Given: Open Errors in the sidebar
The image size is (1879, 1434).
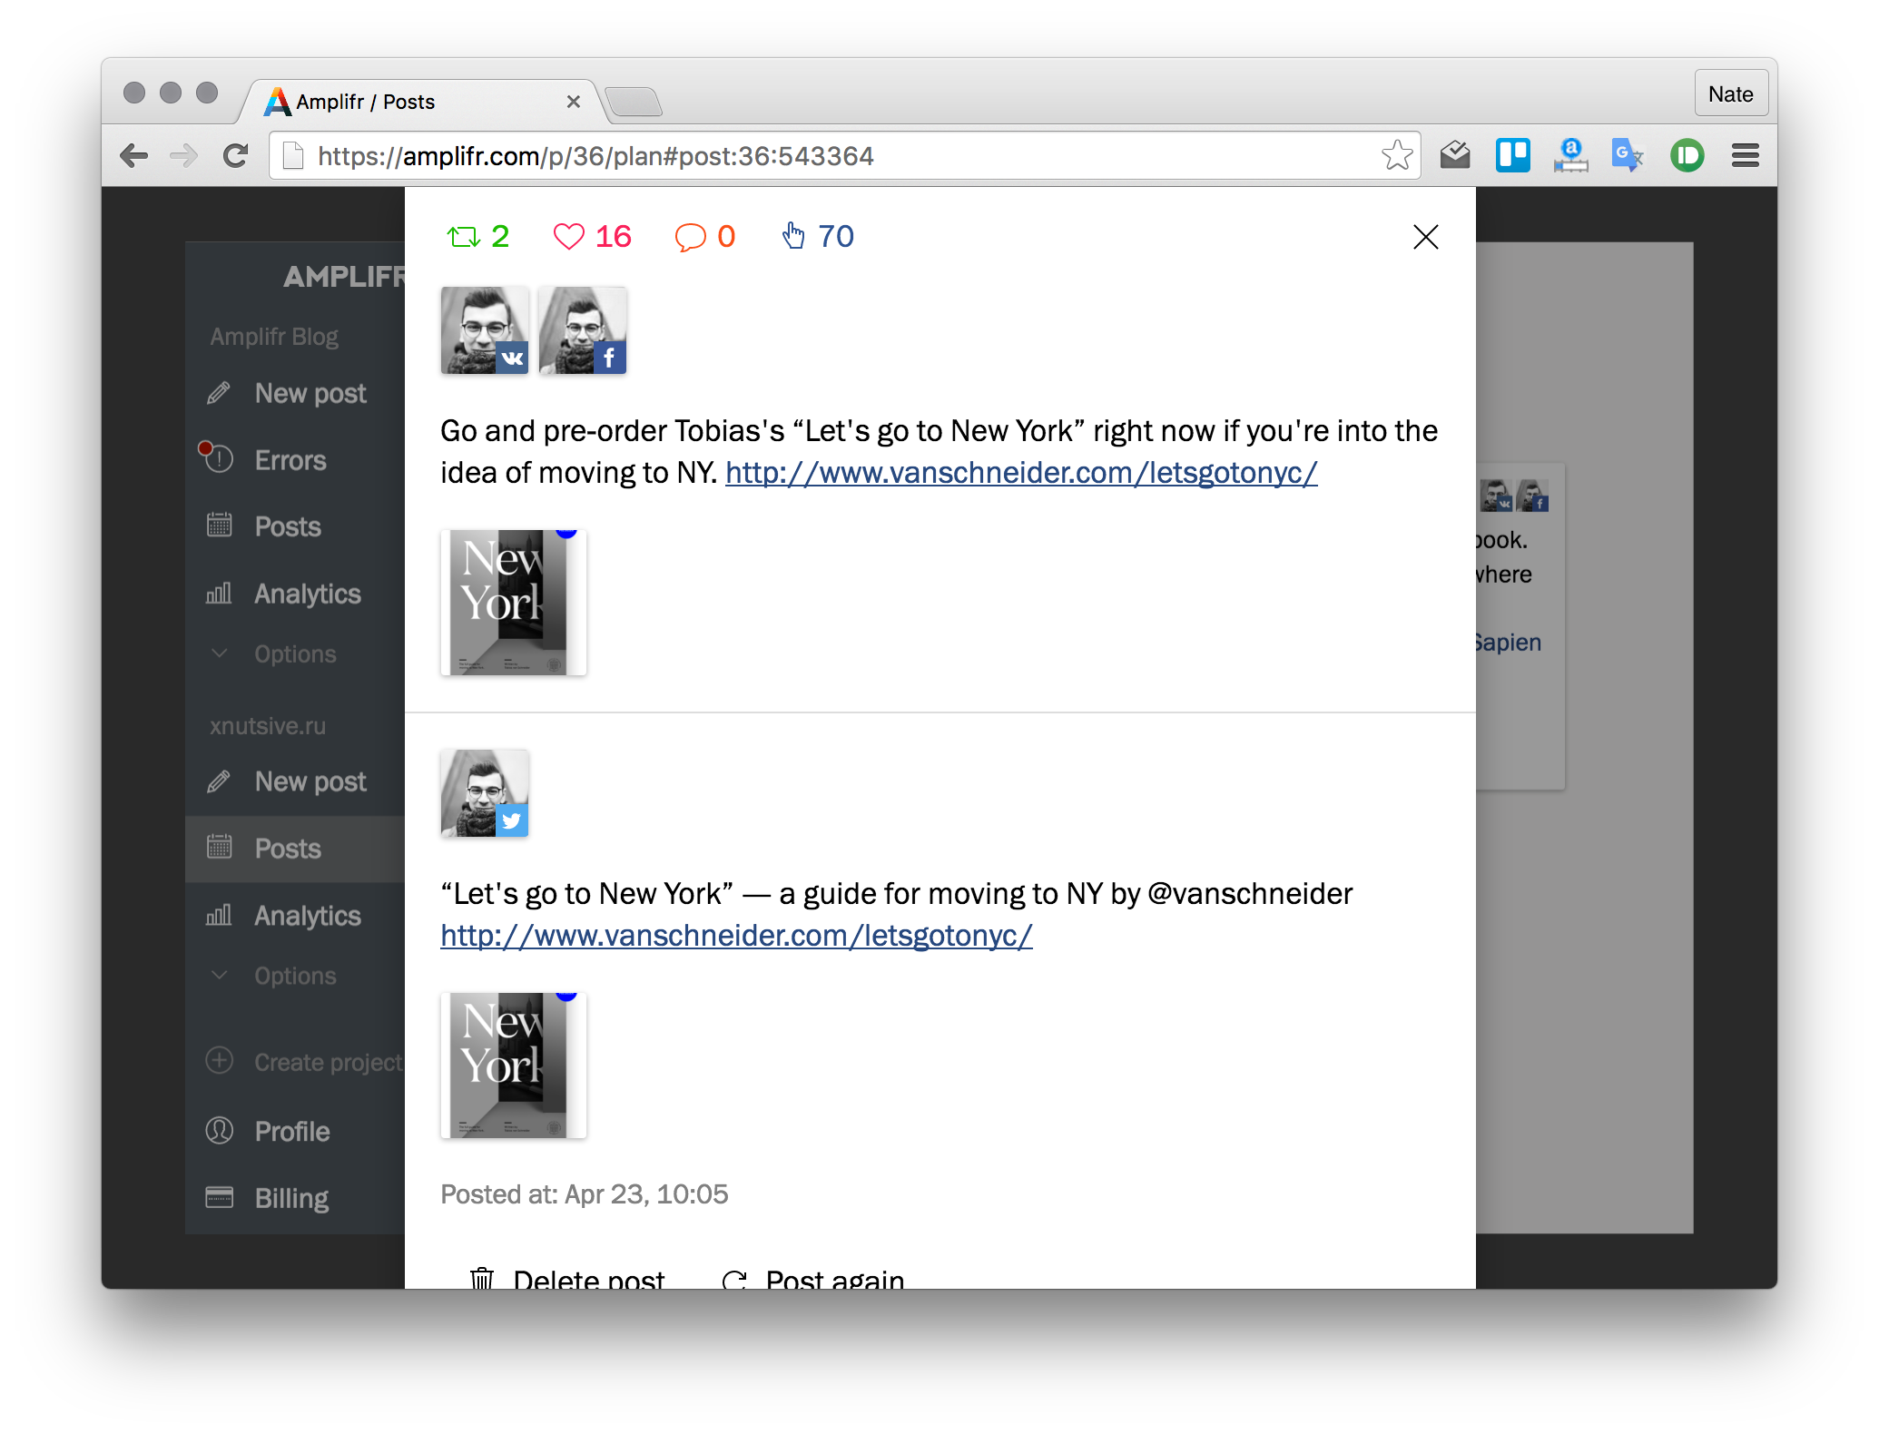Looking at the screenshot, I should click(x=290, y=460).
